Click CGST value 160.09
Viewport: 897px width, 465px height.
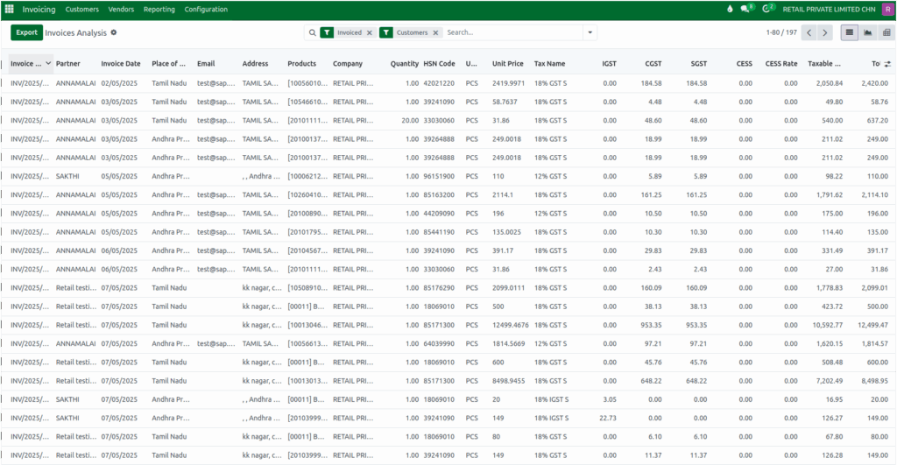(651, 288)
